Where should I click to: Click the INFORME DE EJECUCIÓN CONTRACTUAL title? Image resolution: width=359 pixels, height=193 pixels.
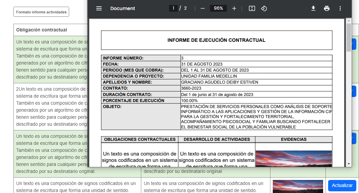(x=216, y=40)
